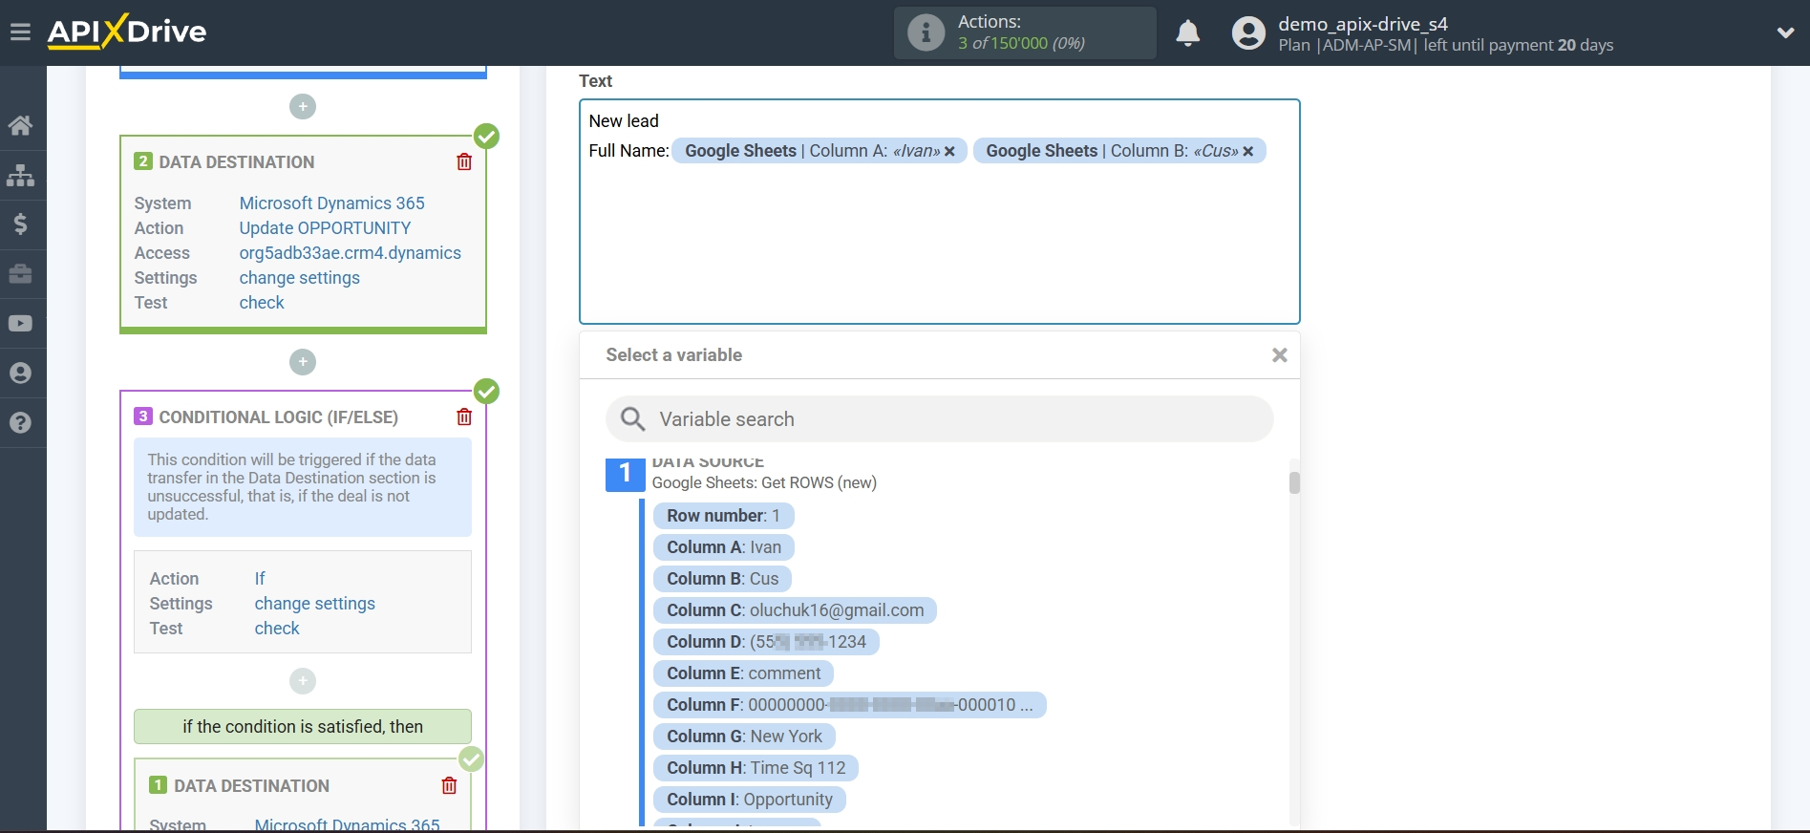The height and width of the screenshot is (833, 1810).
Task: Open the help question mark icon
Action: click(x=20, y=423)
